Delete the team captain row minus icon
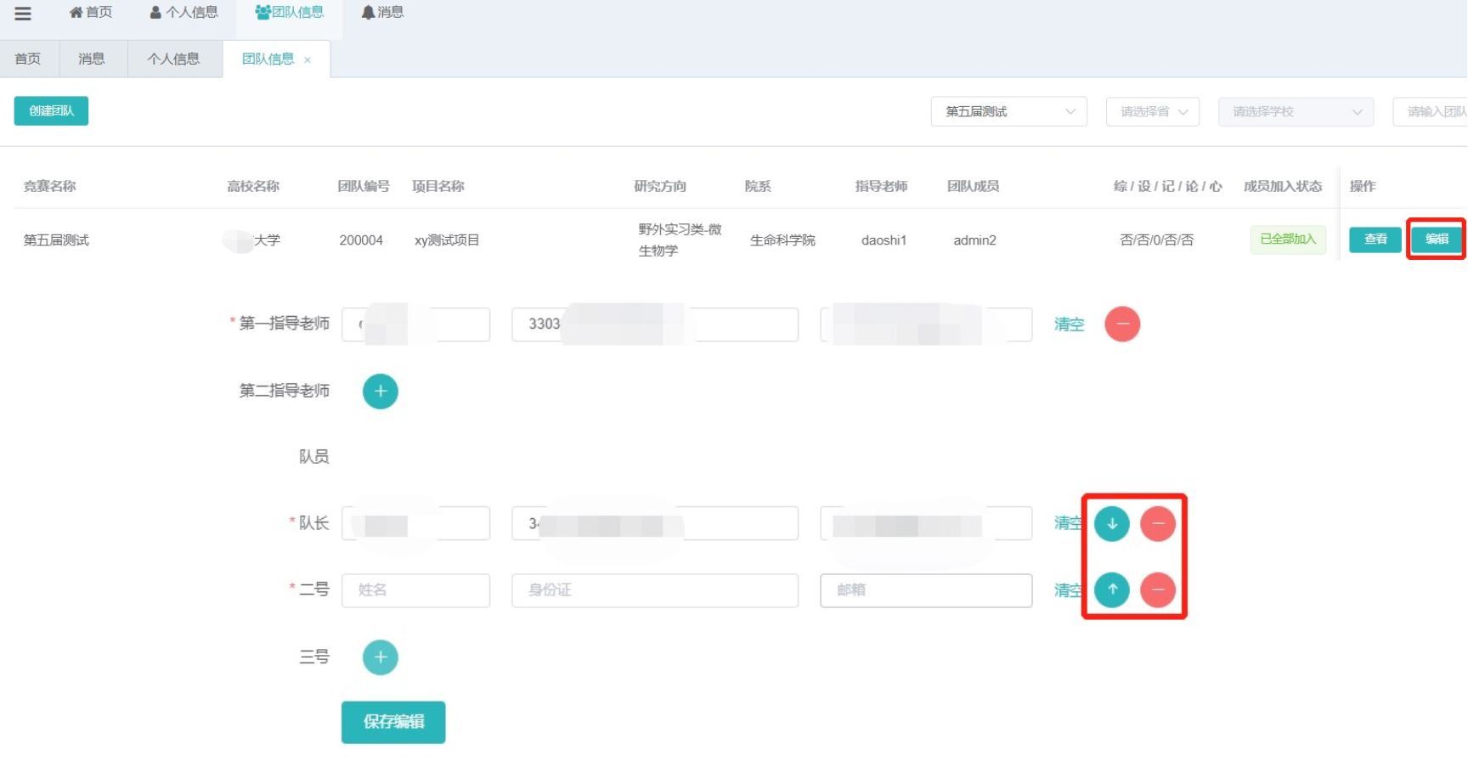This screenshot has height=767, width=1468. pos(1157,524)
